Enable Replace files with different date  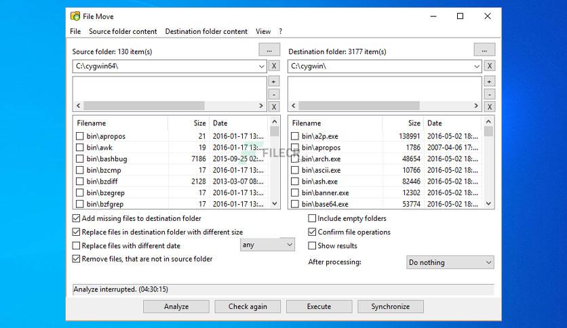tap(76, 245)
